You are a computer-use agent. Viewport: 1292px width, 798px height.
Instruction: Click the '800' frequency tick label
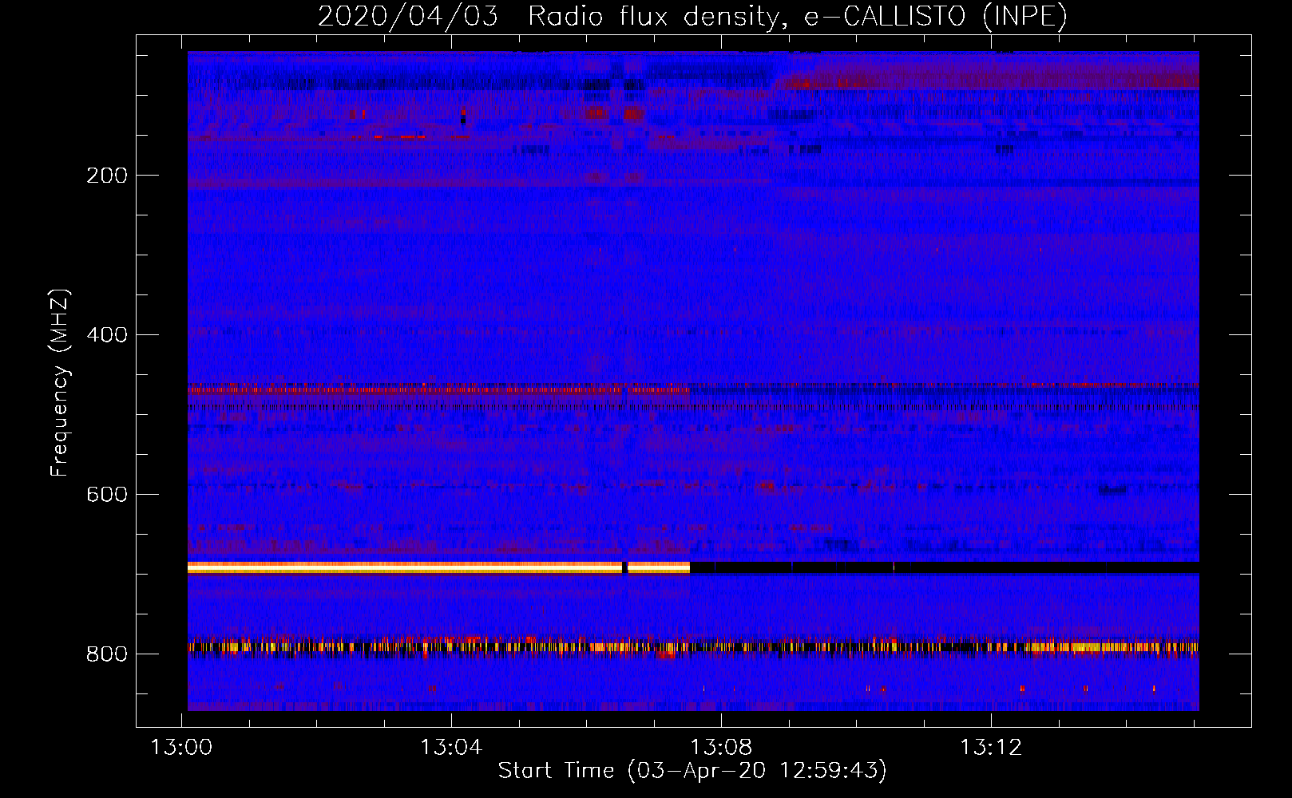pyautogui.click(x=107, y=654)
